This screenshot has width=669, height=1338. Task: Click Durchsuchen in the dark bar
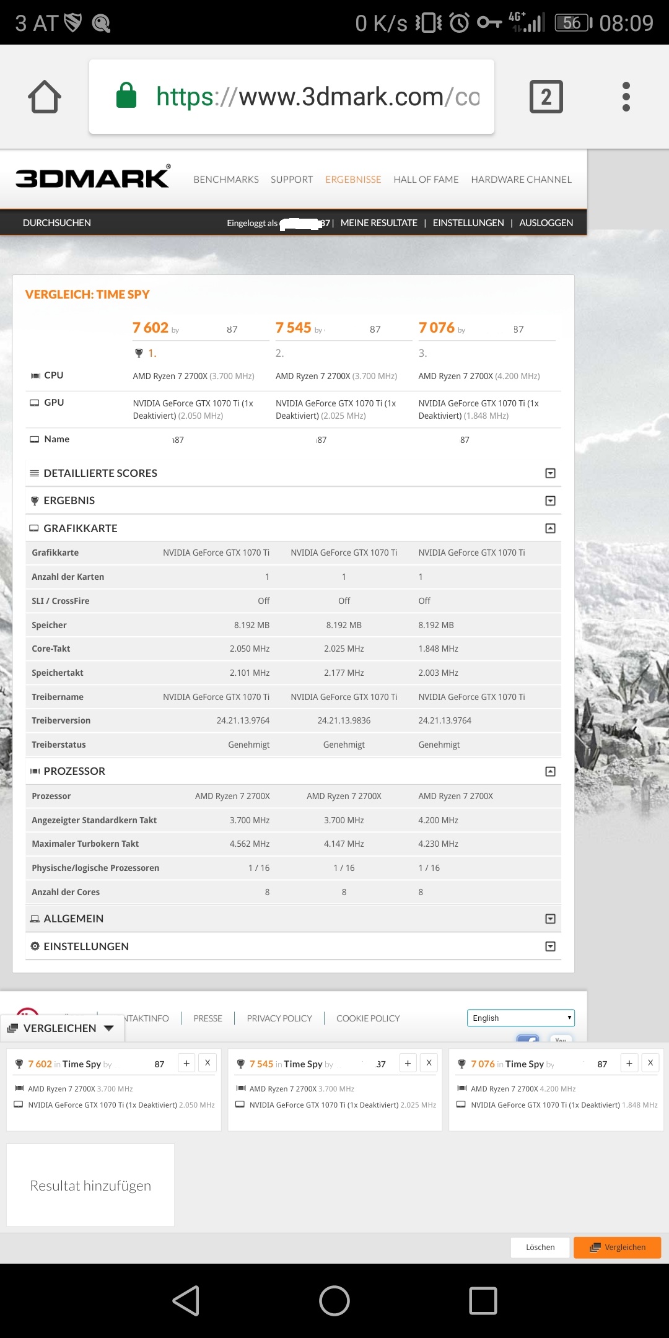[57, 223]
